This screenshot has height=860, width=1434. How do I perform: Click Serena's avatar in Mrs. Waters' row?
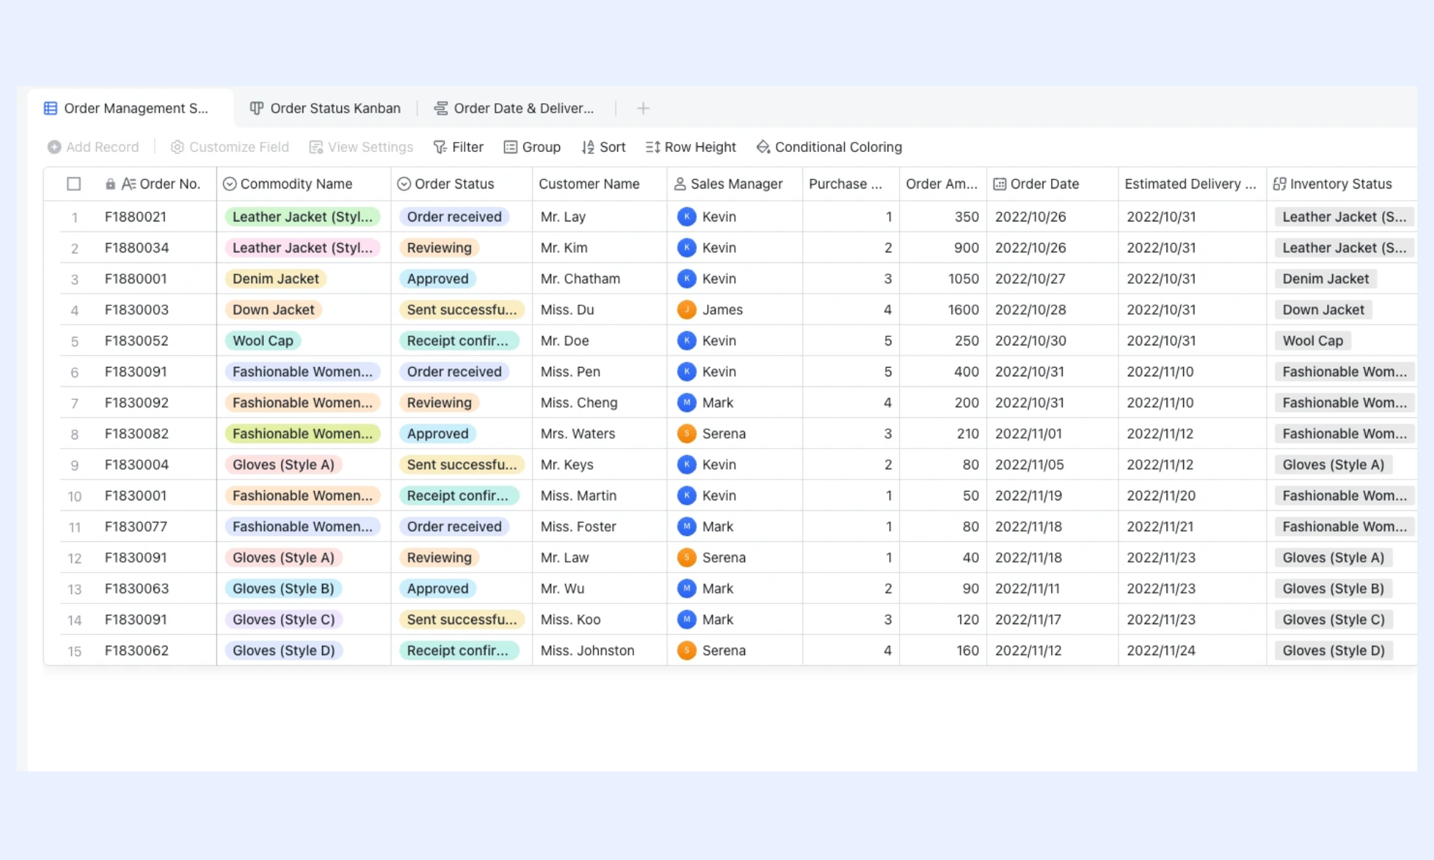click(x=687, y=434)
